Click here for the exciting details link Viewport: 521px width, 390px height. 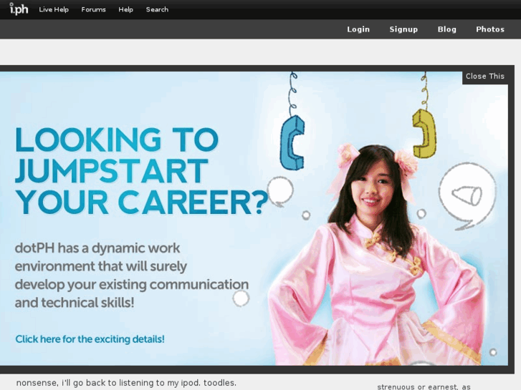90,339
